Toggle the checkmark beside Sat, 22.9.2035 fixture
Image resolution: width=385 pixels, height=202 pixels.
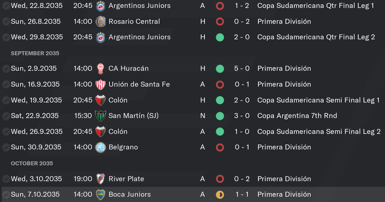point(6,116)
